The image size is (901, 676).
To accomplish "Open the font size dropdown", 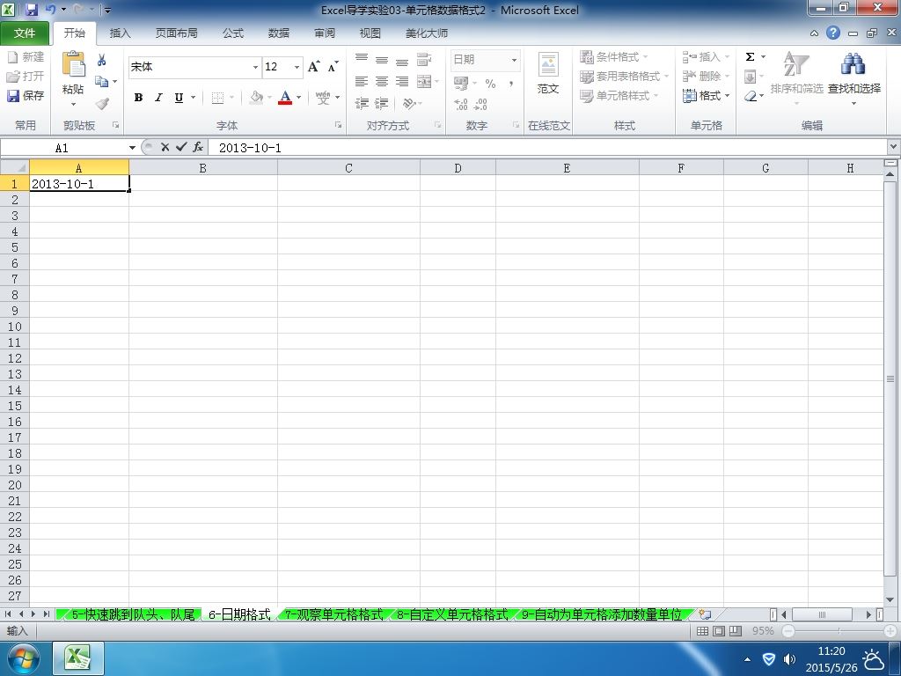I will pyautogui.click(x=297, y=67).
